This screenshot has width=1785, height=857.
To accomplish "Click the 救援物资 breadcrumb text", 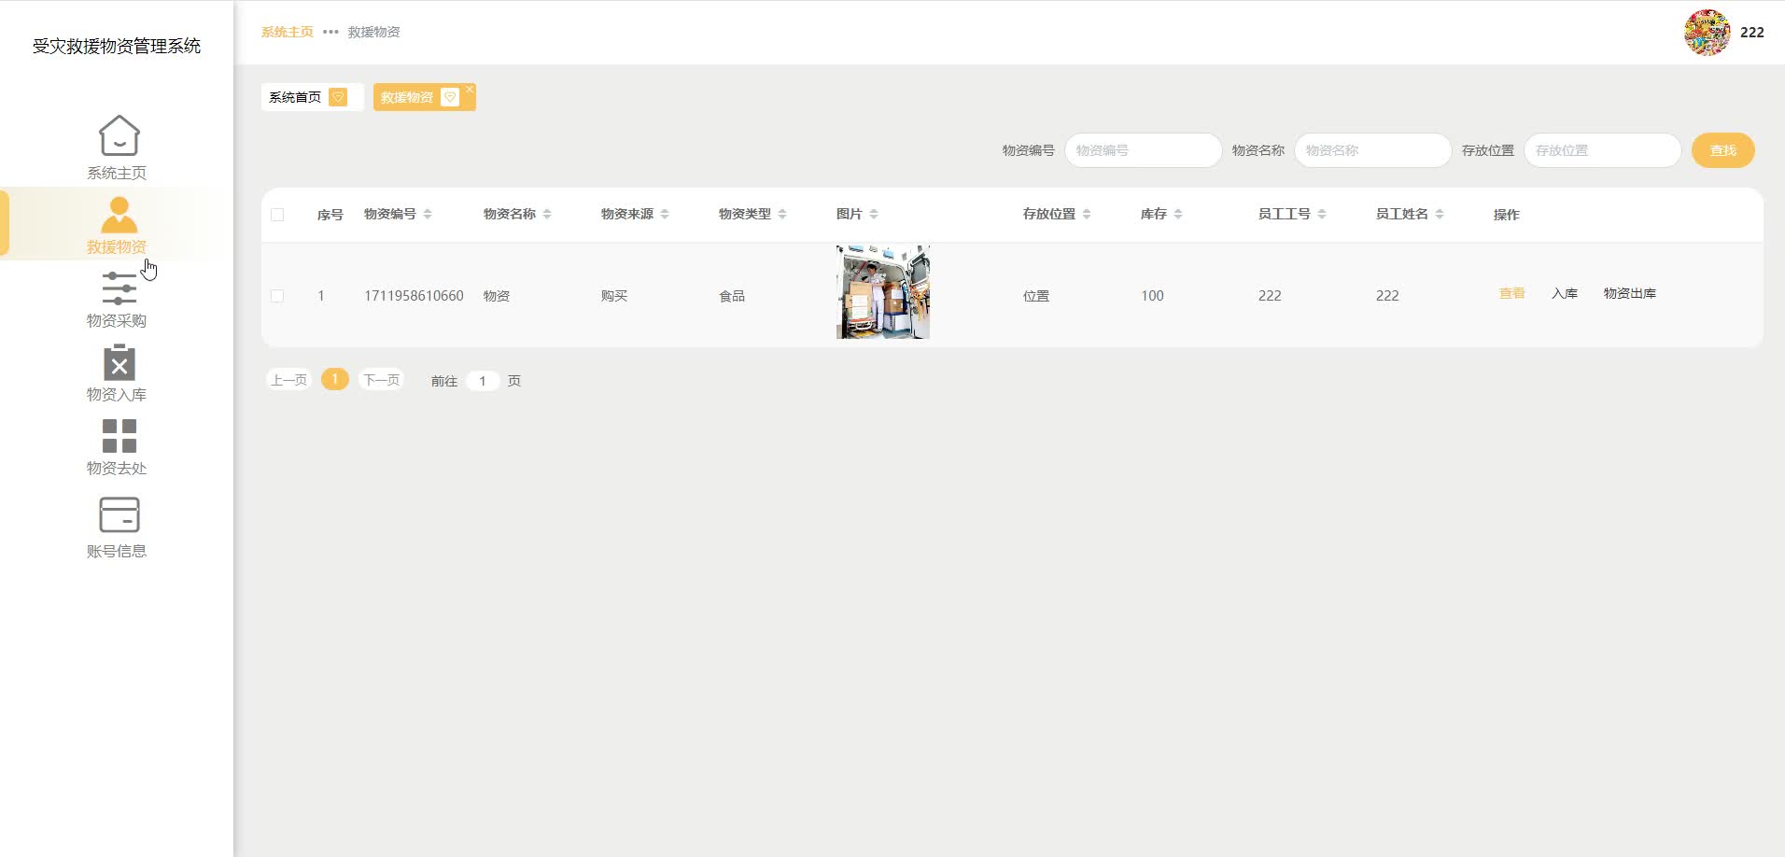I will tap(374, 32).
